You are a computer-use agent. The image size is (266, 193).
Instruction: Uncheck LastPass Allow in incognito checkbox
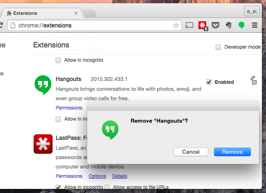click(59, 187)
